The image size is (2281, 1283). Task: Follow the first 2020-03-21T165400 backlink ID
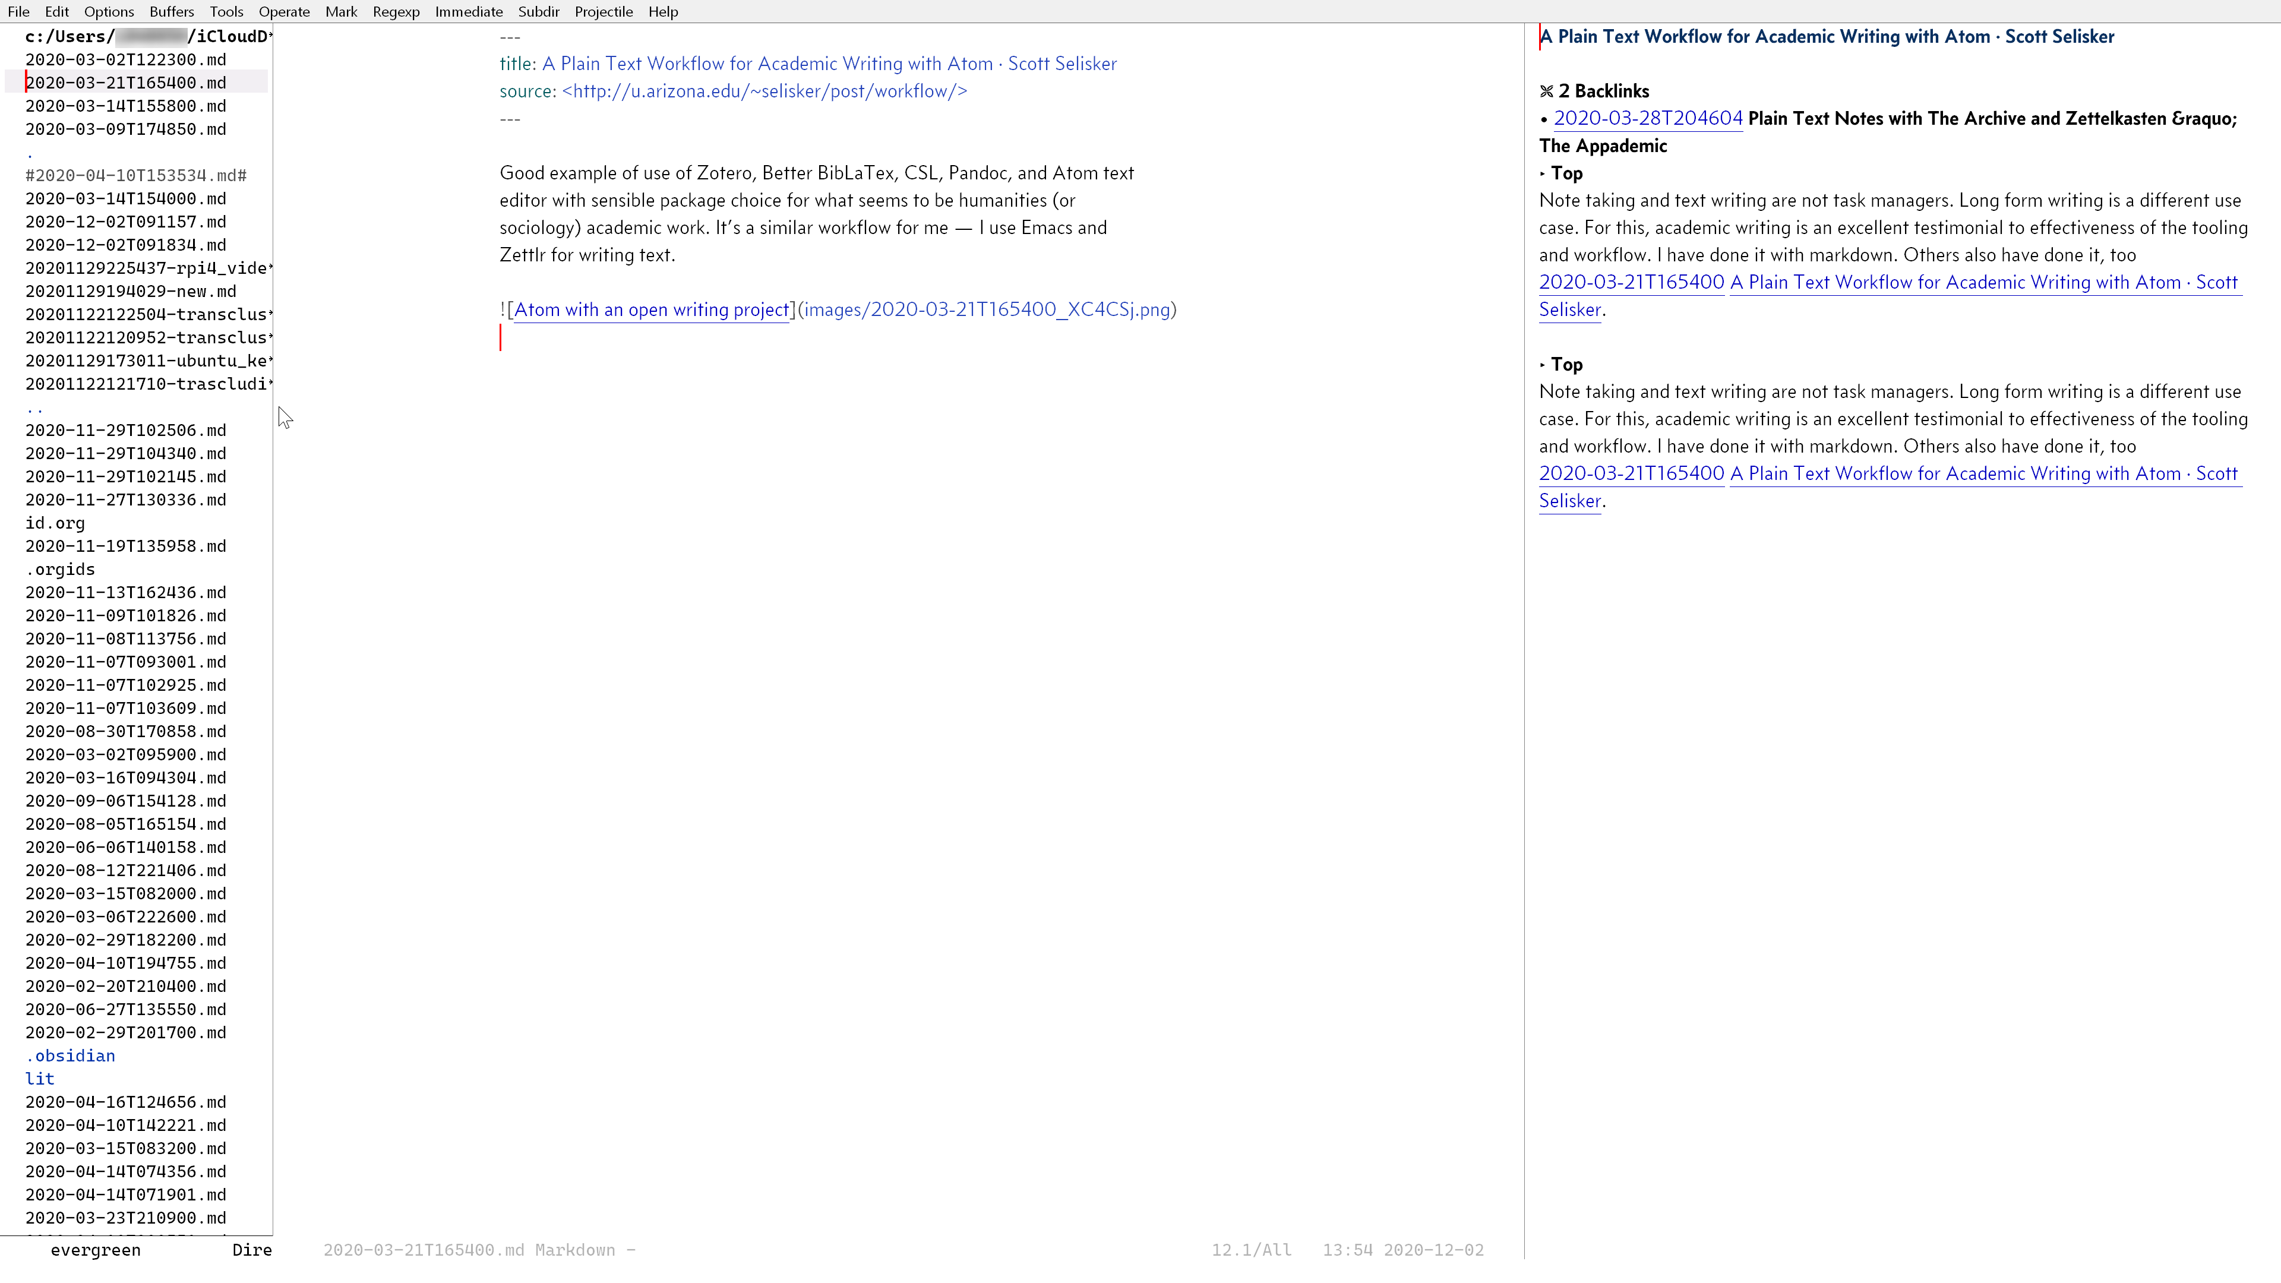click(1631, 283)
